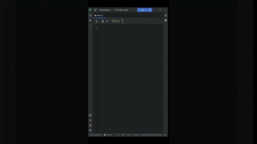The image size is (257, 144).
Task: Open the Project tool window folder icon
Action: coord(90,15)
